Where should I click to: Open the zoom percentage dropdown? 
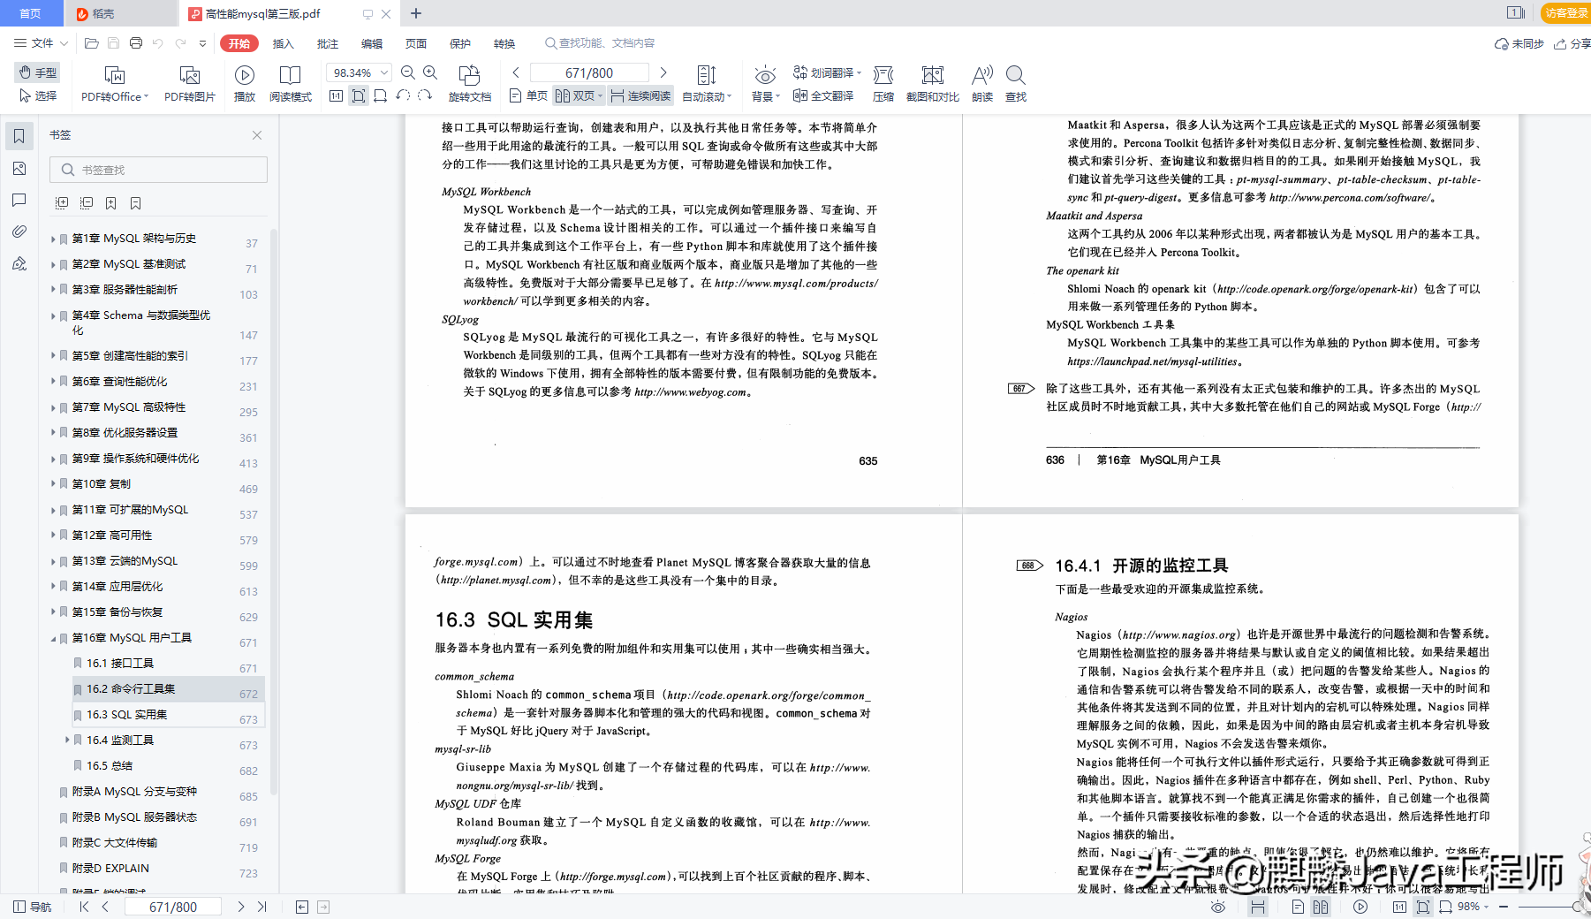(x=384, y=72)
